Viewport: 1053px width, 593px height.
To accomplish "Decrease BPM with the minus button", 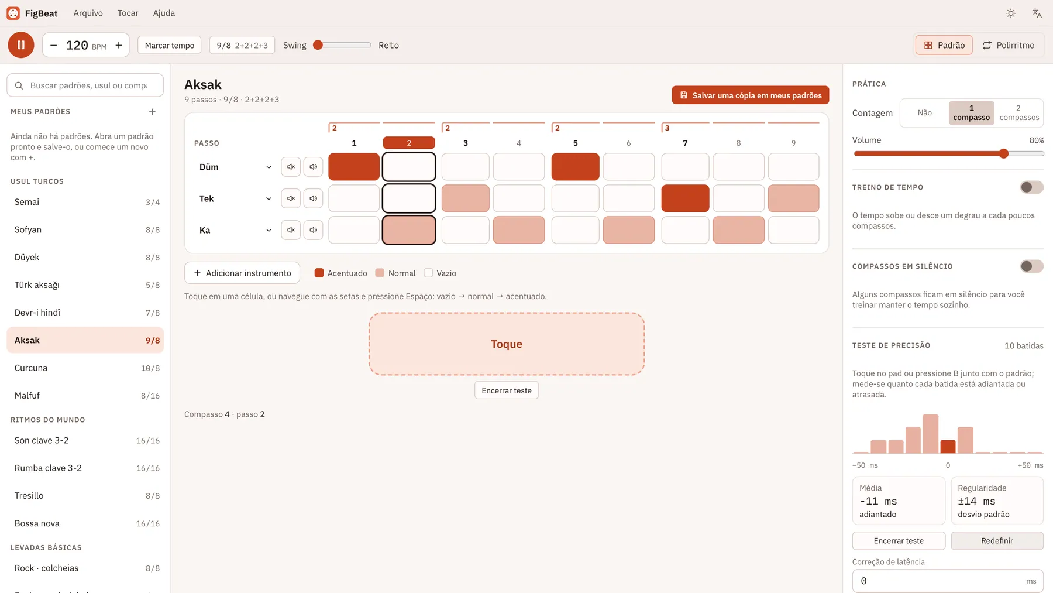I will (54, 45).
